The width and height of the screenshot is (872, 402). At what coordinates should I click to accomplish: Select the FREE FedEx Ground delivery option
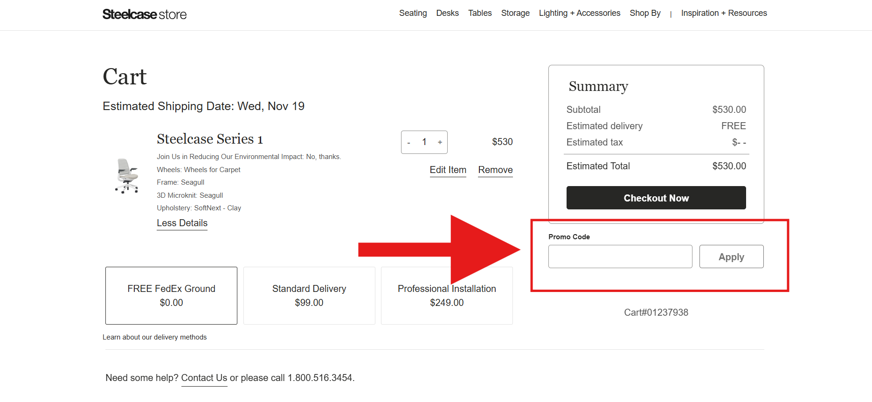point(171,295)
